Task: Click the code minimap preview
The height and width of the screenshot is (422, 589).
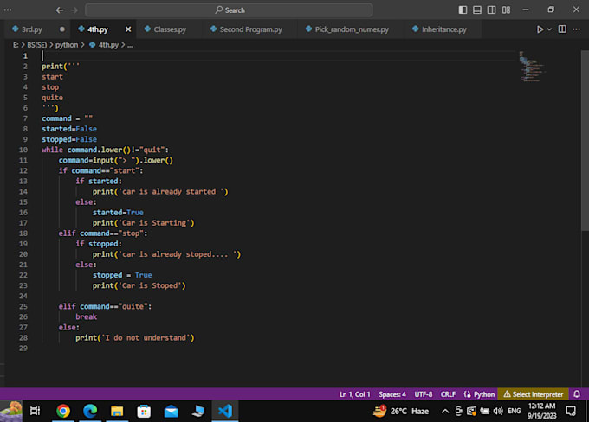Action: coord(533,67)
